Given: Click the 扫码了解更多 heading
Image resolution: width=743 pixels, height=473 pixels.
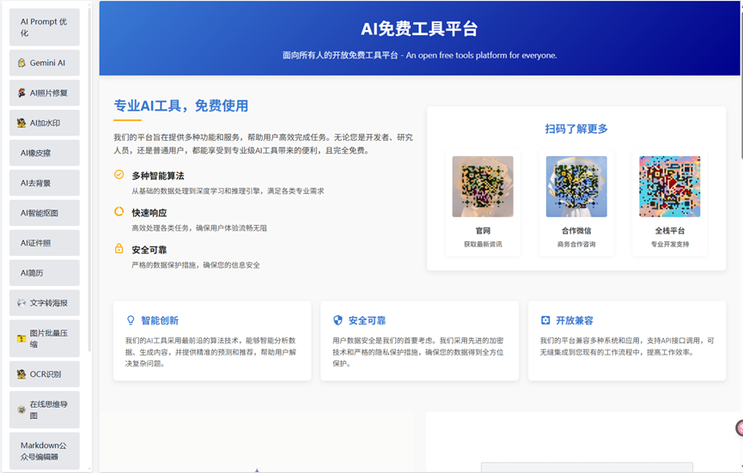Looking at the screenshot, I should pyautogui.click(x=576, y=129).
